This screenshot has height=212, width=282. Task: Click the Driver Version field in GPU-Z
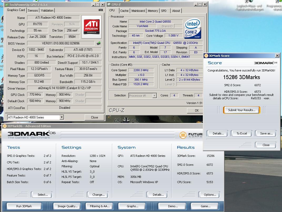[64, 88]
